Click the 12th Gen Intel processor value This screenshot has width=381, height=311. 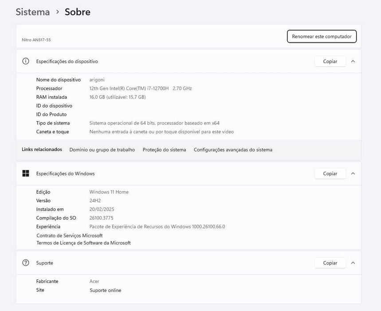click(x=141, y=88)
